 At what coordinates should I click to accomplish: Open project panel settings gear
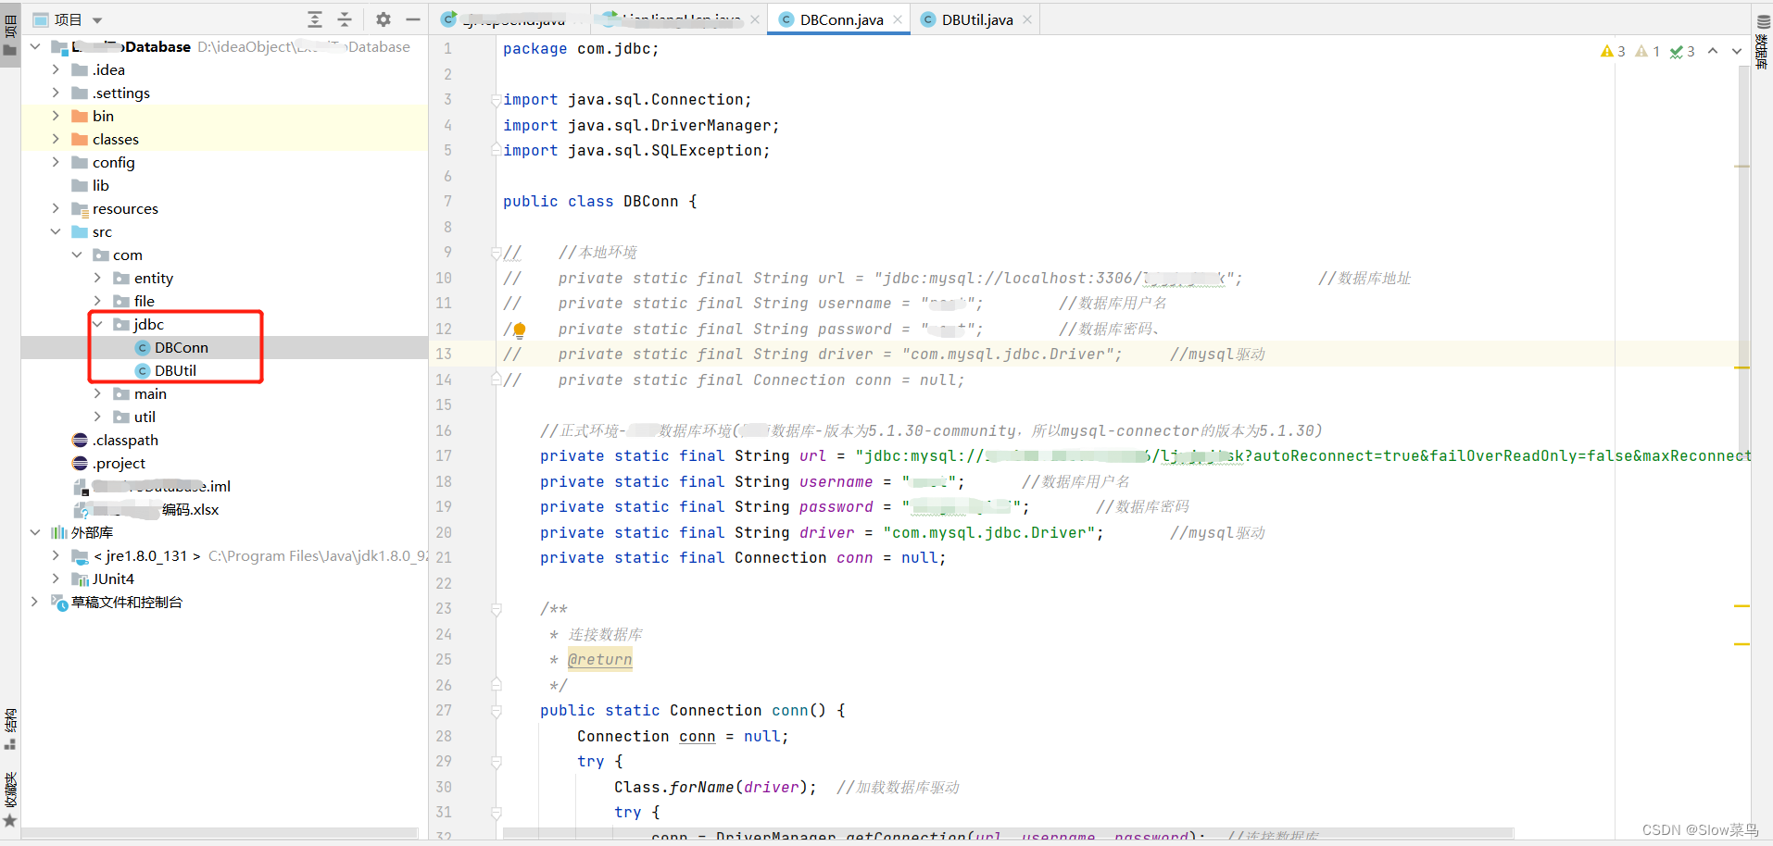(384, 19)
